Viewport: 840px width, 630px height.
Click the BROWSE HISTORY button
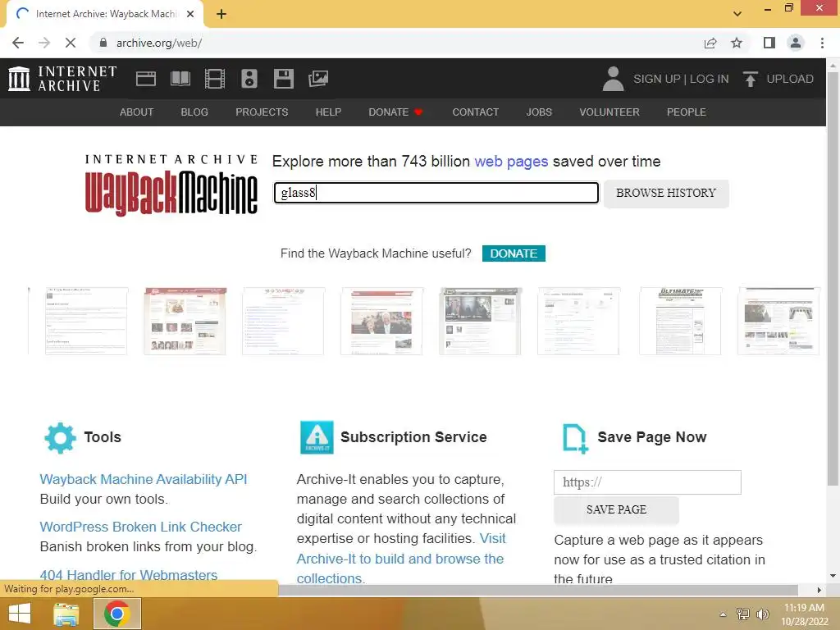[666, 194]
